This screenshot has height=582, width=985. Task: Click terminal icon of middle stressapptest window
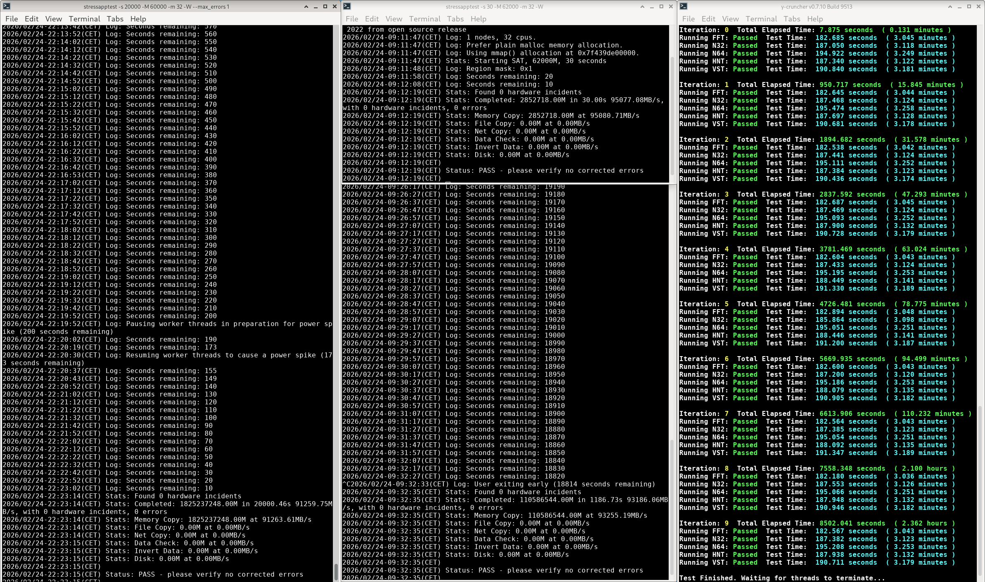(x=347, y=6)
